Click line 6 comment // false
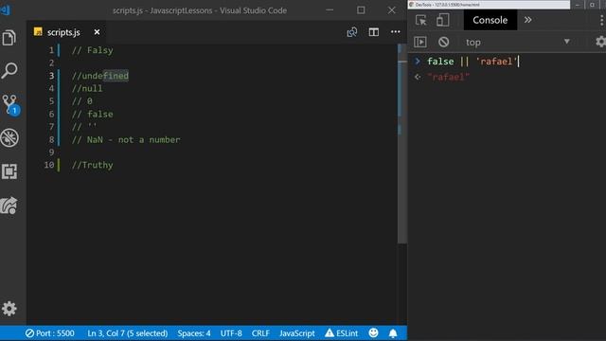The image size is (606, 341). [93, 114]
